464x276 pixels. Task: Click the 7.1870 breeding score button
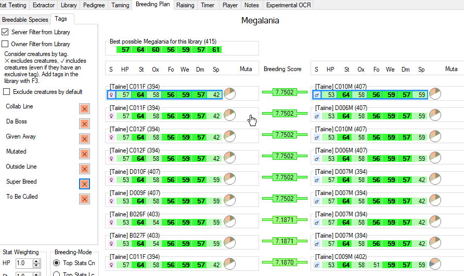point(285,262)
